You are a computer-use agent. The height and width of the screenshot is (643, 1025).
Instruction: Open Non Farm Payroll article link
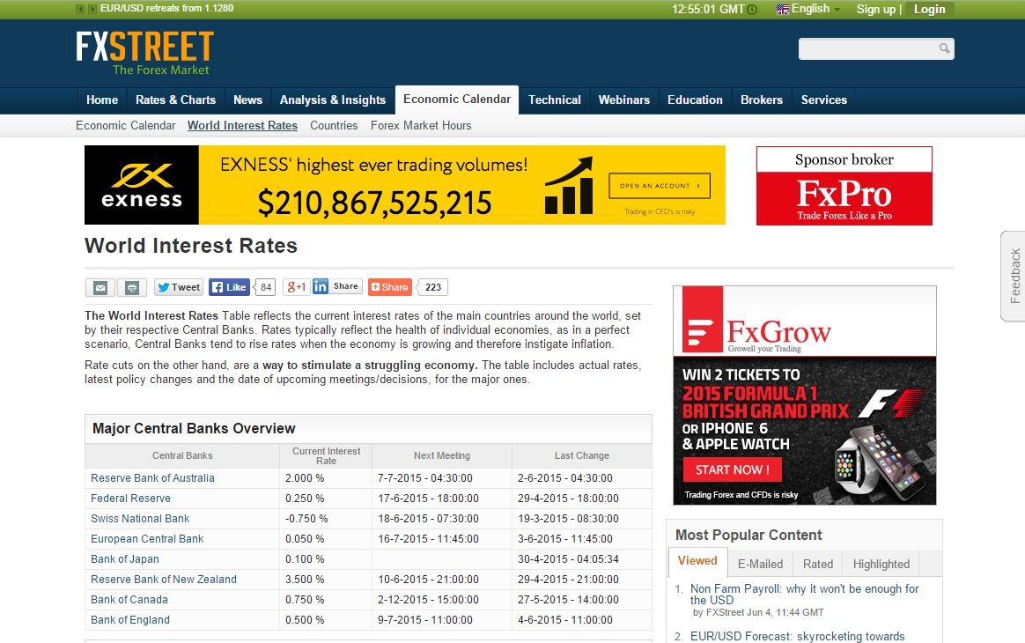pyautogui.click(x=804, y=595)
